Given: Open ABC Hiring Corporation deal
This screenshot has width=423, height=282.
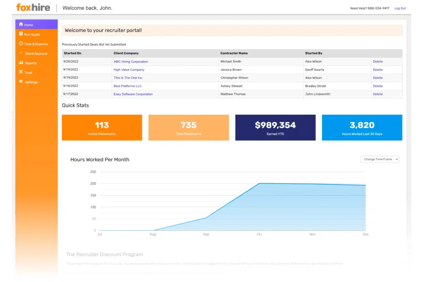Looking at the screenshot, I should point(131,62).
